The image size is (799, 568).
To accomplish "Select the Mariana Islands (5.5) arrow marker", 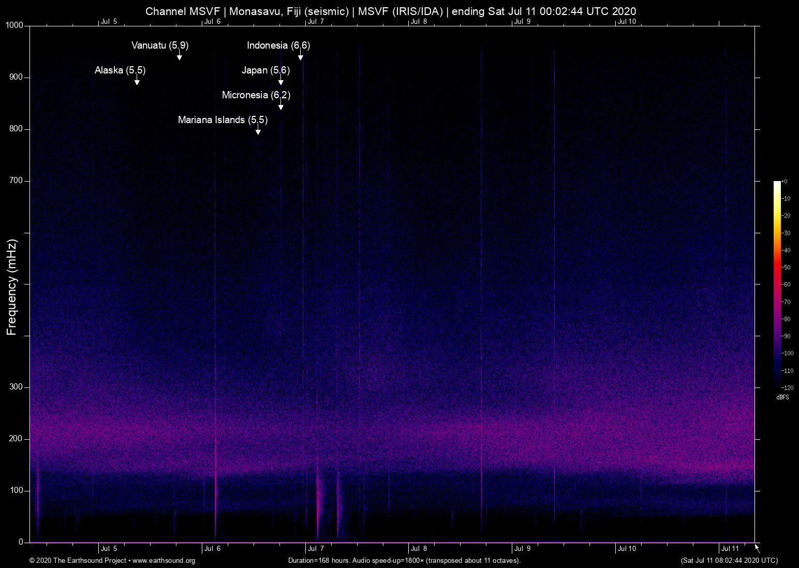I will (x=258, y=131).
